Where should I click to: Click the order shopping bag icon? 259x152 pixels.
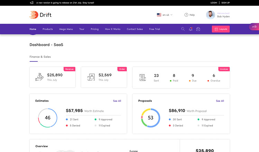(91, 77)
